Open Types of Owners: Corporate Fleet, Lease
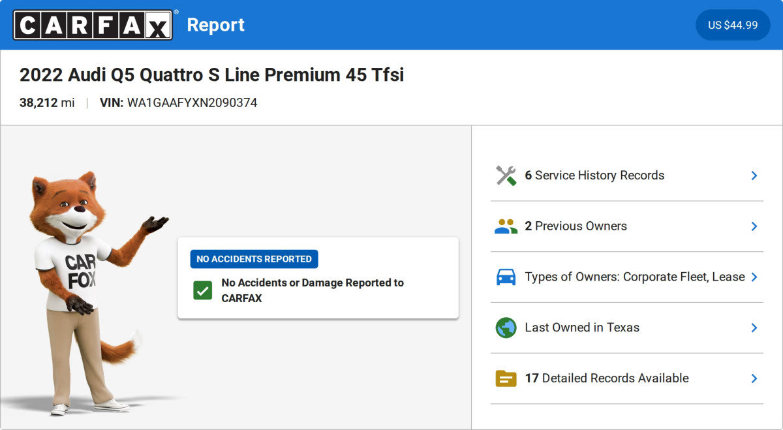This screenshot has height=430, width=783. click(x=626, y=277)
